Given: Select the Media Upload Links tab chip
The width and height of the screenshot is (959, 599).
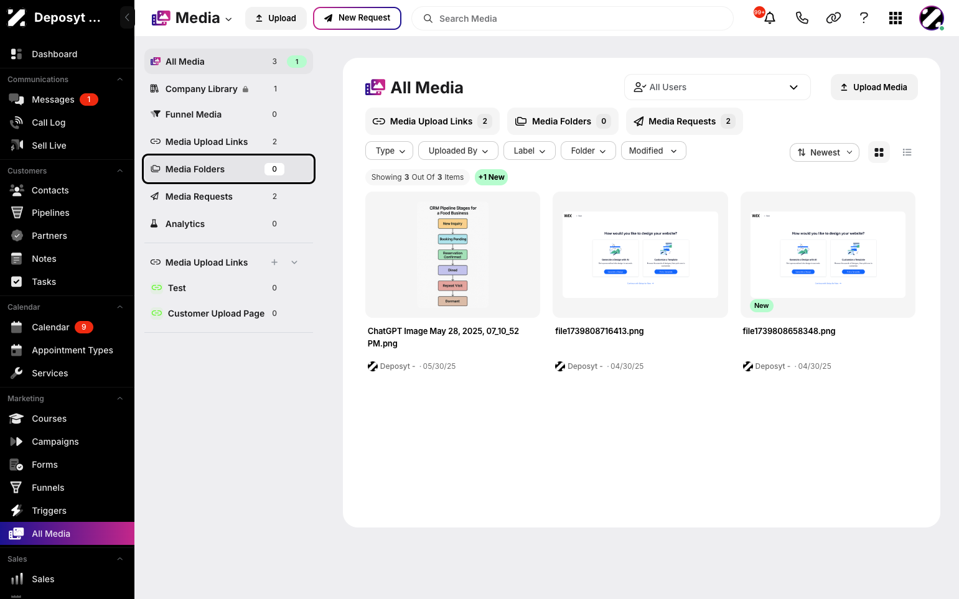Looking at the screenshot, I should click(433, 121).
